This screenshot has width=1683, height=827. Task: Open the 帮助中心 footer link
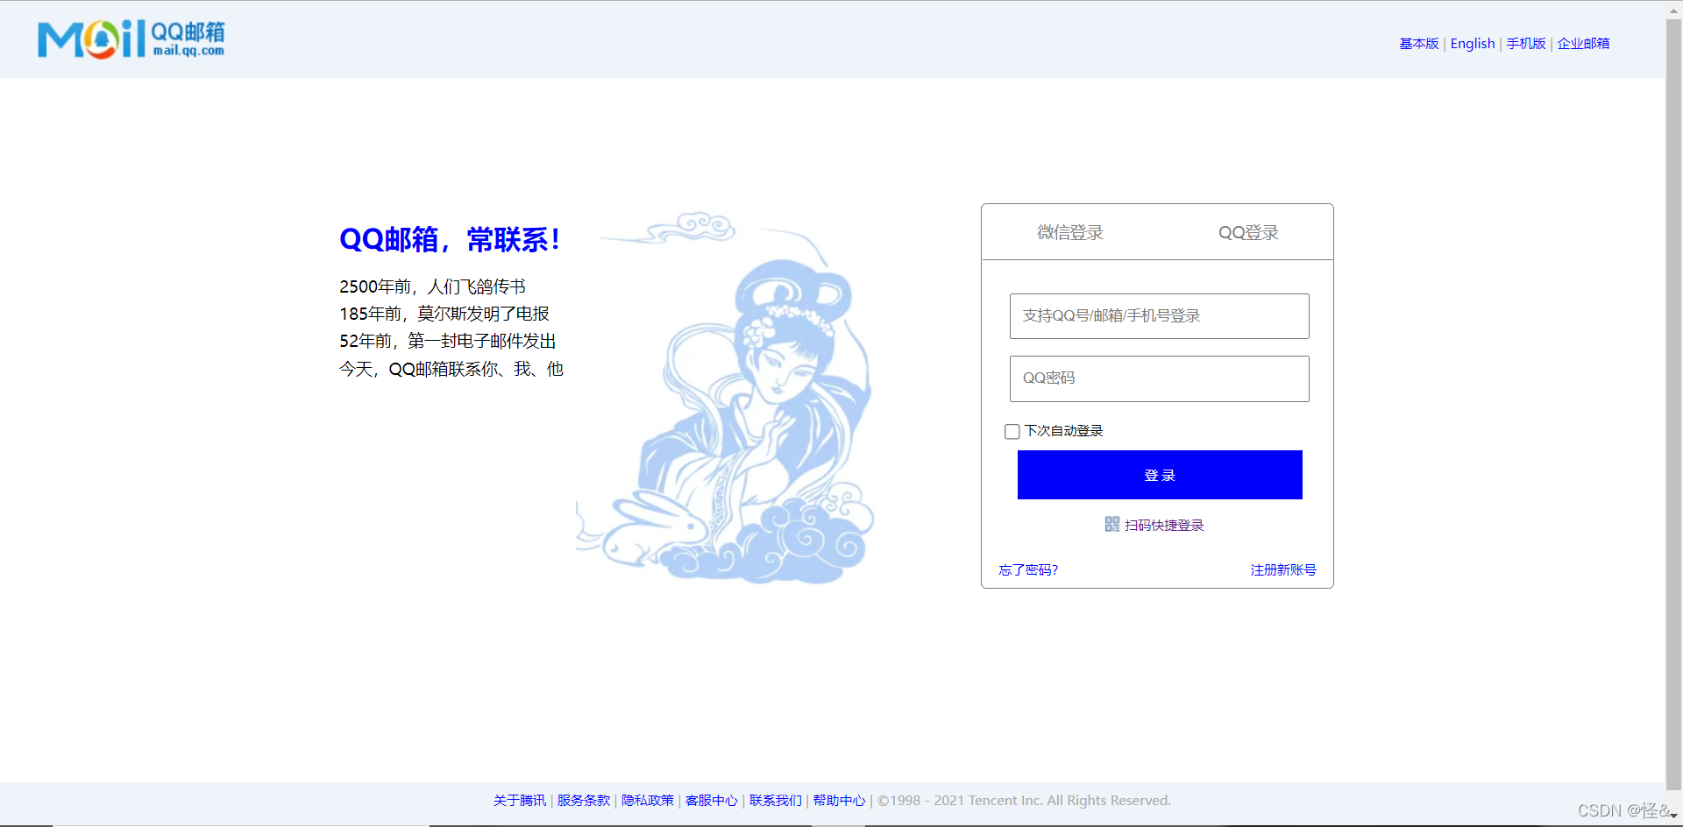tap(839, 800)
